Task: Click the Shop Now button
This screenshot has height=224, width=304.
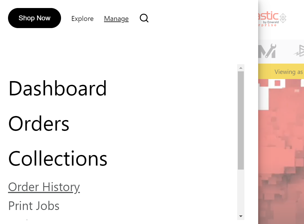Action: [x=34, y=18]
